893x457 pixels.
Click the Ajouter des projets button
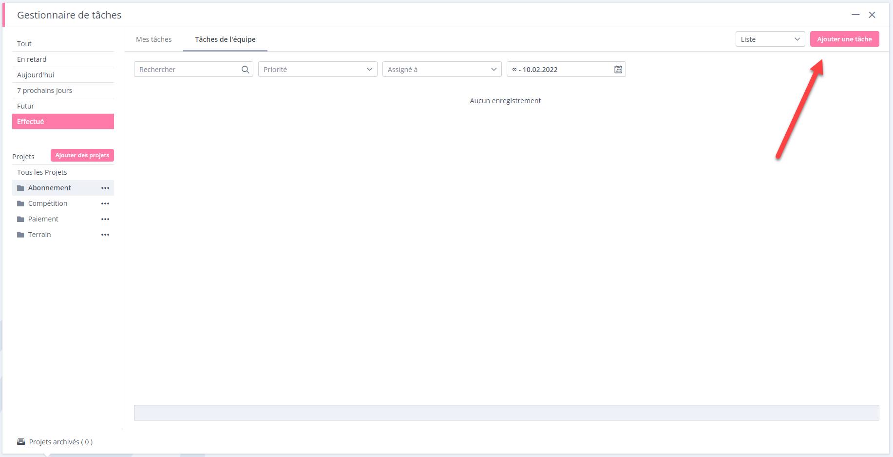82,155
